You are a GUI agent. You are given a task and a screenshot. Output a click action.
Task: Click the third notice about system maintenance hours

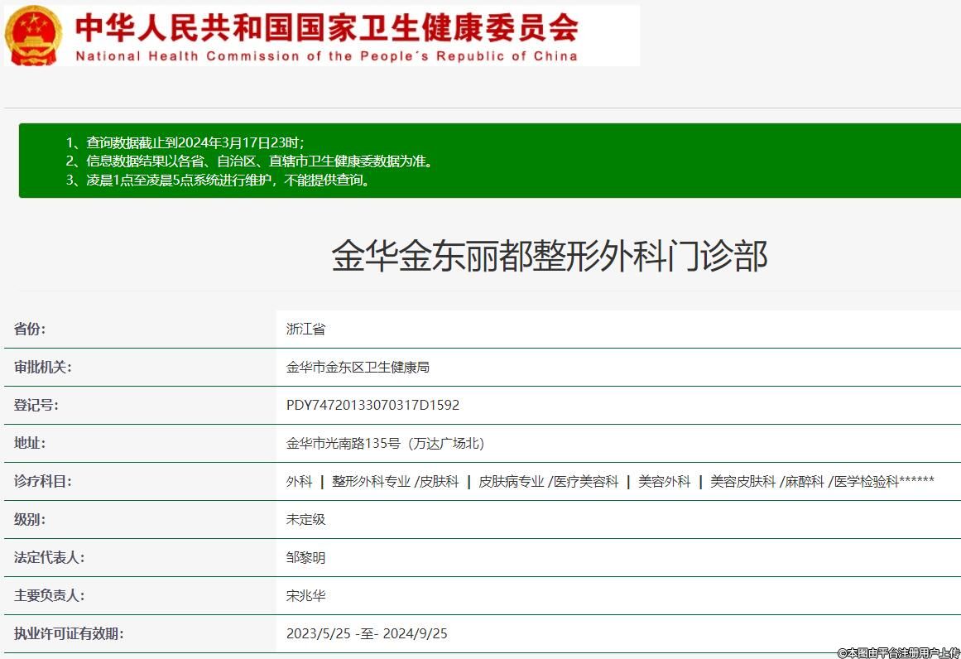click(x=218, y=180)
